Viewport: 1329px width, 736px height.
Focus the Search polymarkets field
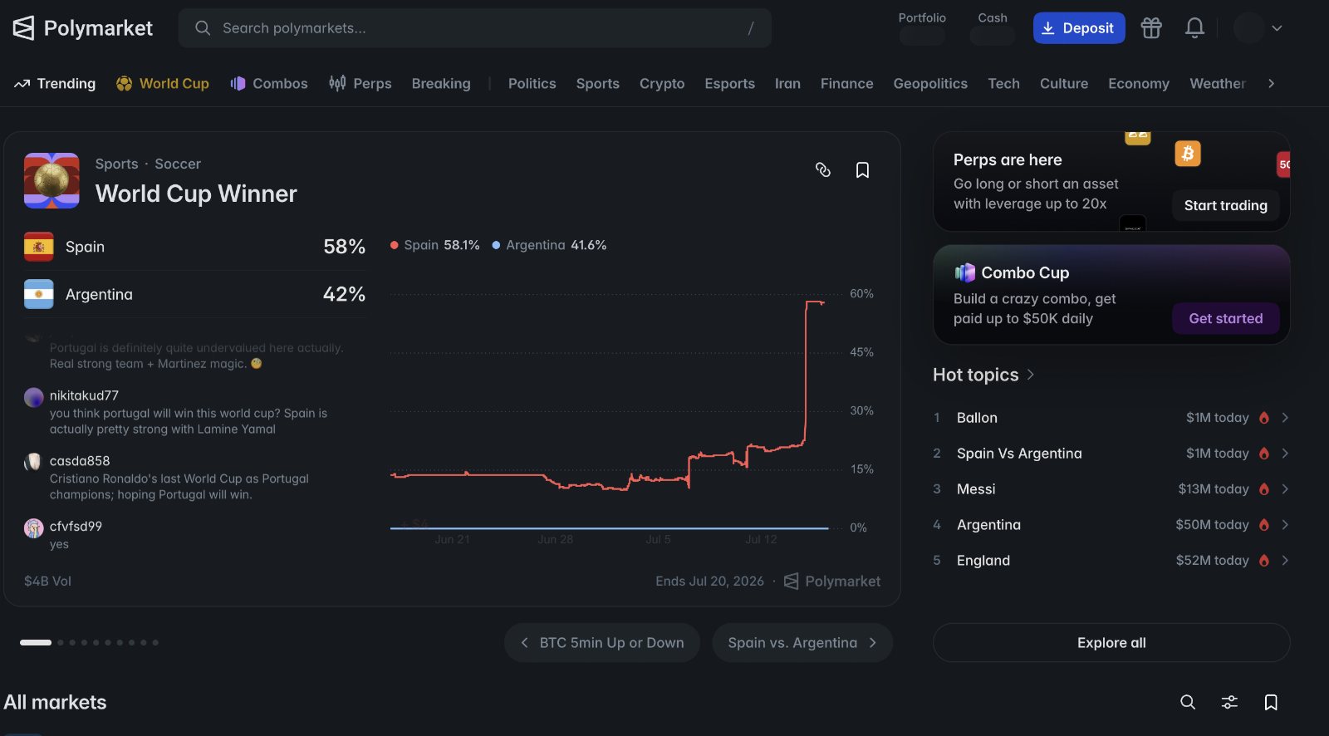(475, 28)
